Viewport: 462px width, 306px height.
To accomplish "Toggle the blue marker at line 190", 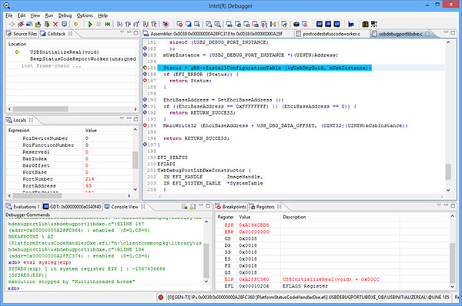I will [x=145, y=99].
